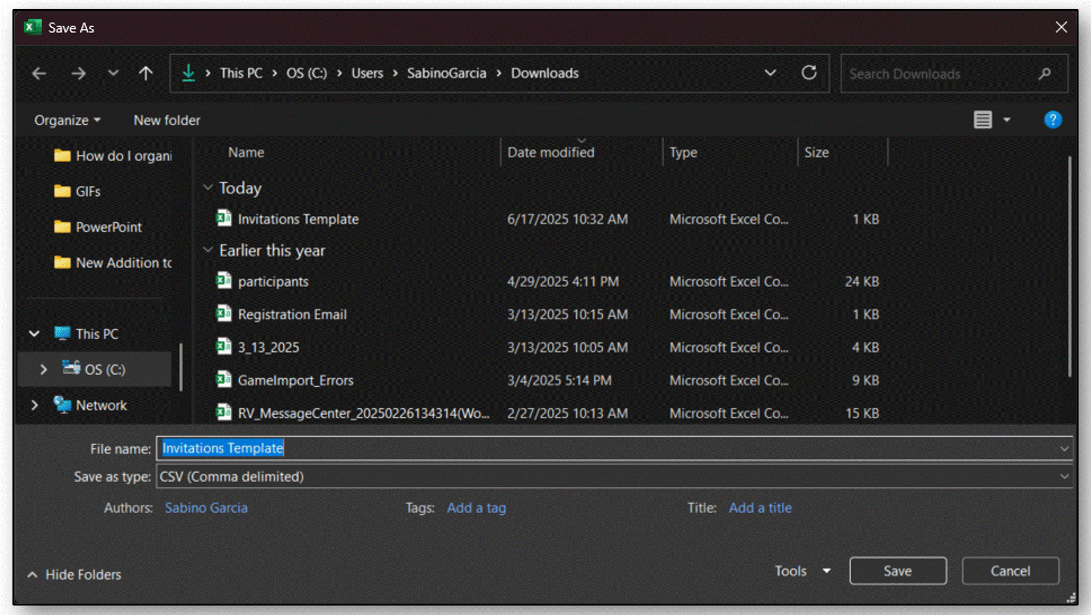Sort by the Name column header
Viewport: 1091px width, 615px height.
246,153
